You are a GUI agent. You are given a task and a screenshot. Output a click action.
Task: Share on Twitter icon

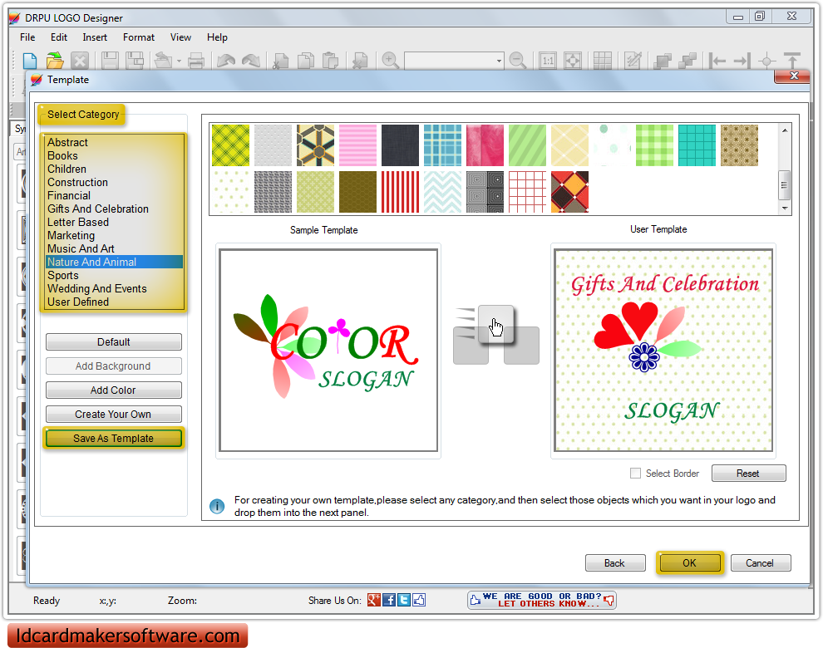(404, 600)
